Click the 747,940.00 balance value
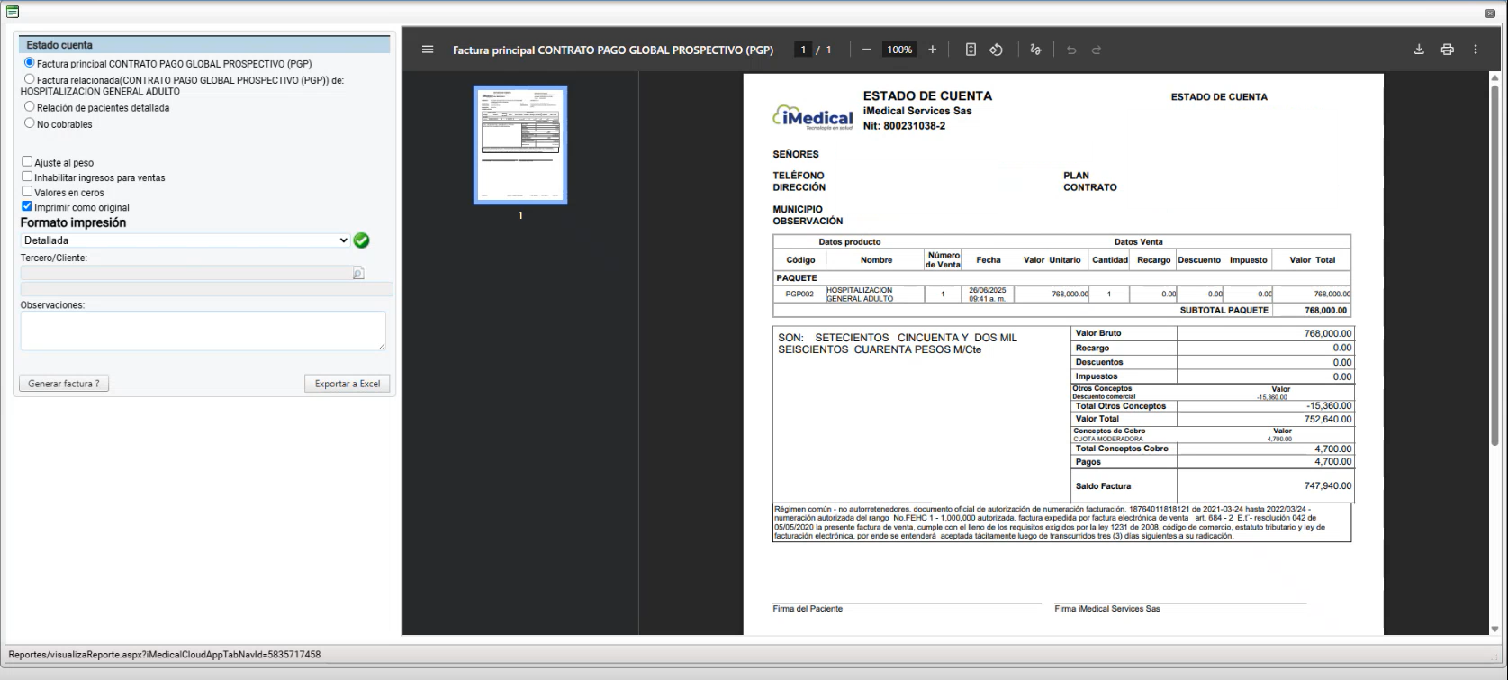The image size is (1508, 680). click(x=1328, y=486)
